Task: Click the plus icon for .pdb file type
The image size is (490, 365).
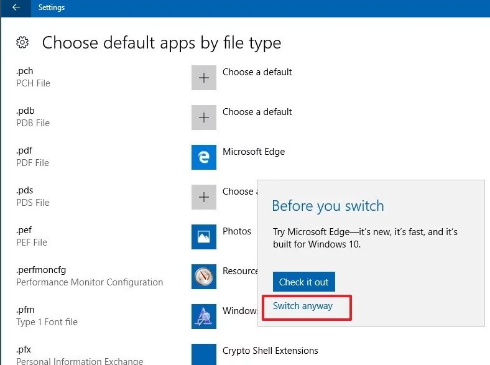Action: (x=203, y=118)
